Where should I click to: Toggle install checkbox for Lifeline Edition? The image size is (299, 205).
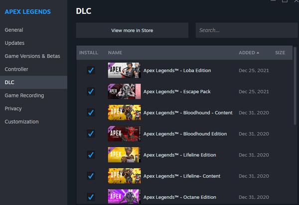pyautogui.click(x=91, y=155)
